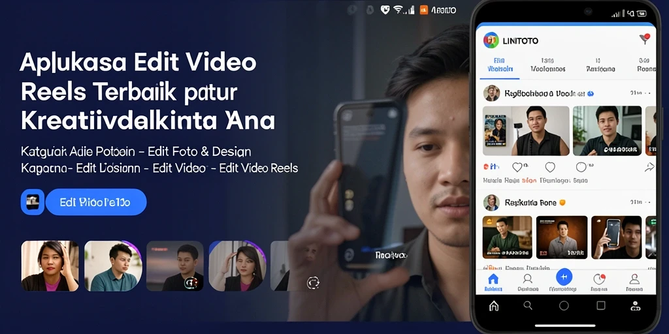Screen dimensions: 669x334
Task: Open the heart icon with red notification dot
Action: pos(599,280)
